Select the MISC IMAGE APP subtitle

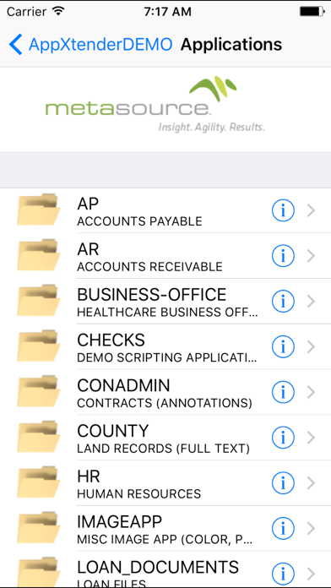click(x=165, y=539)
